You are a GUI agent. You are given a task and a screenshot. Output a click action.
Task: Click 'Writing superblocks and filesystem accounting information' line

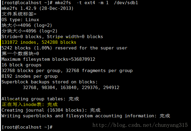(86, 116)
